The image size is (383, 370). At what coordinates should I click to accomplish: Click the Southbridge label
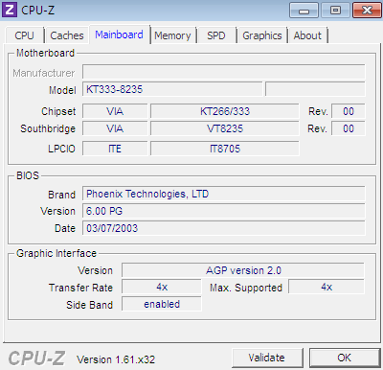coord(48,128)
